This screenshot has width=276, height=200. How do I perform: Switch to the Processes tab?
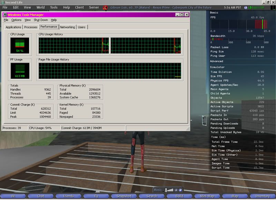(x=31, y=27)
